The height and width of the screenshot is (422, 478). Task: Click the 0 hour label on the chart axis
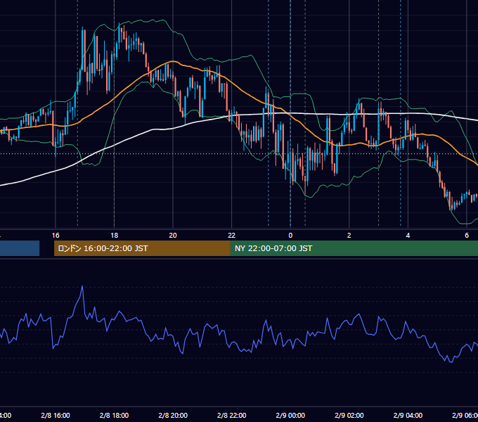pyautogui.click(x=290, y=236)
